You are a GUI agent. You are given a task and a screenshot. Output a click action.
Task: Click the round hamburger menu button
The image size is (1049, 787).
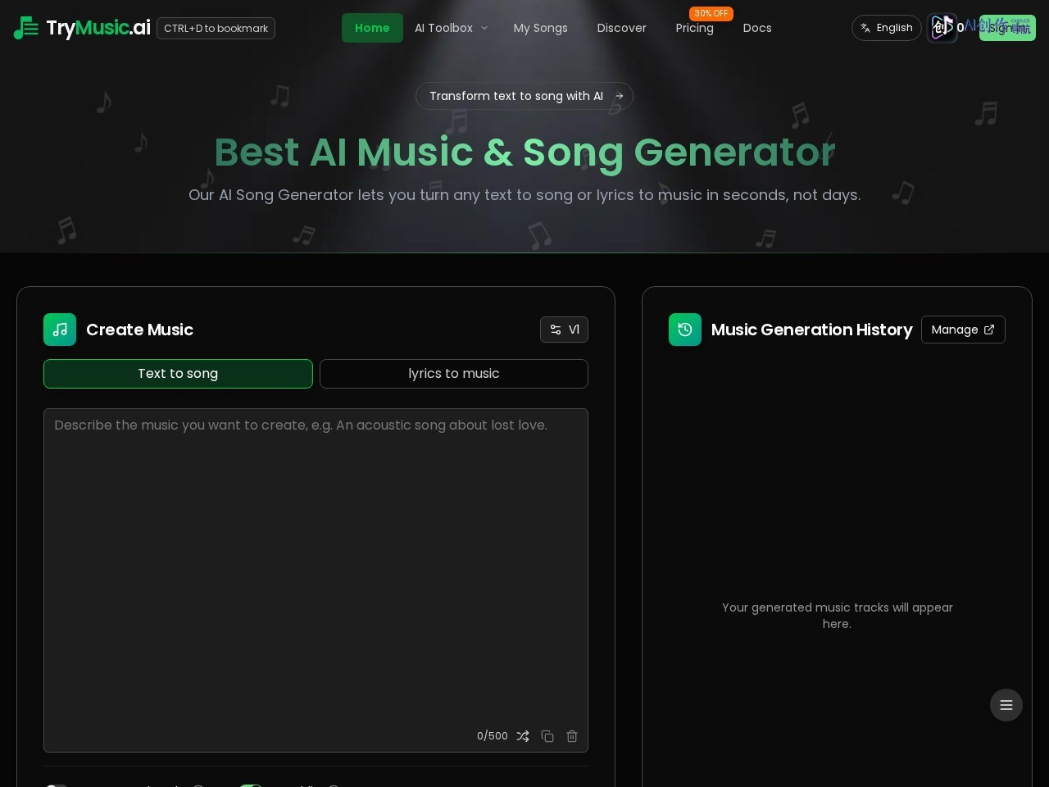(1006, 705)
